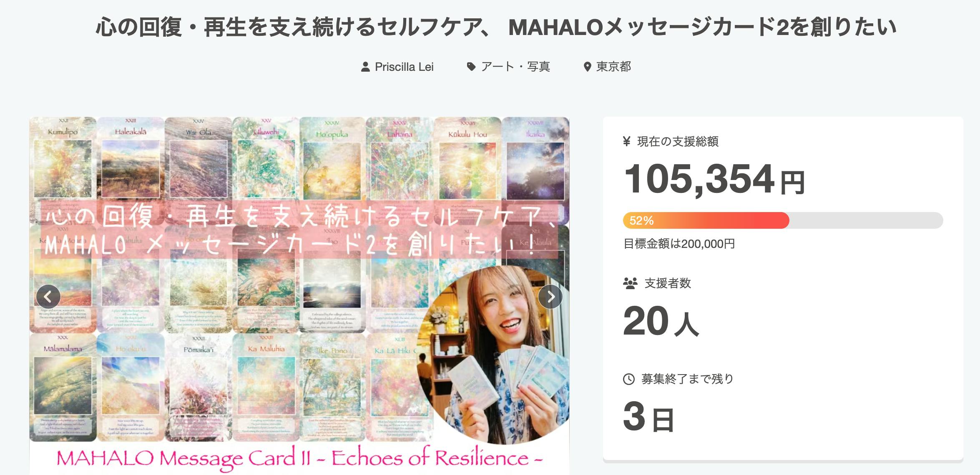
Task: Click the supporters group icon beside 支援者数
Action: 630,284
